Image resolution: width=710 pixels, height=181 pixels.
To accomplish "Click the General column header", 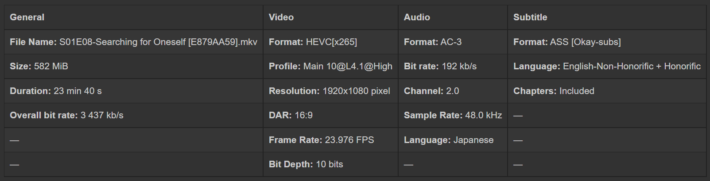I will point(27,17).
